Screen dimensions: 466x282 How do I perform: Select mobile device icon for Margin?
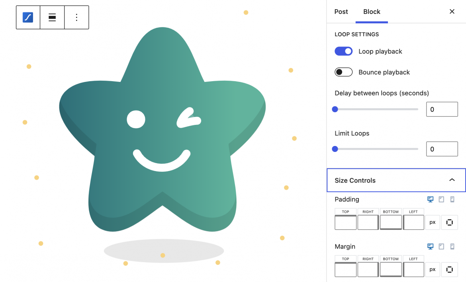click(452, 247)
